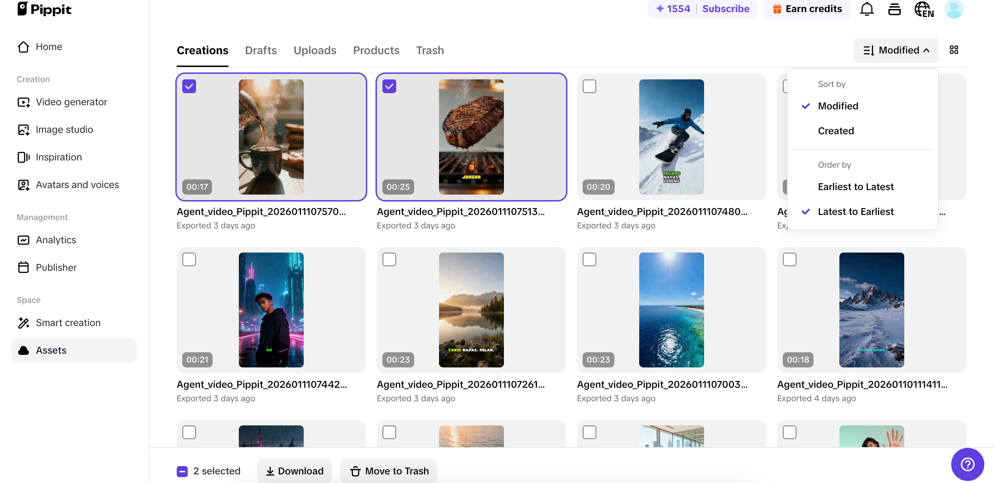Move selected videos to Trash
The image size is (994, 483).
click(389, 471)
